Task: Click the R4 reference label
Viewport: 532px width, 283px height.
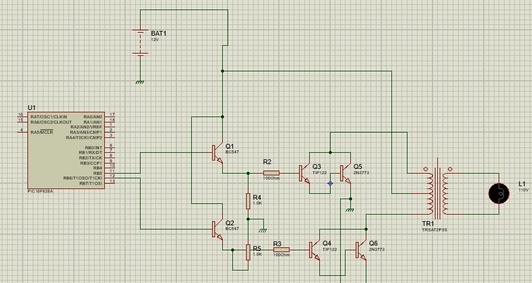Action: [x=257, y=197]
